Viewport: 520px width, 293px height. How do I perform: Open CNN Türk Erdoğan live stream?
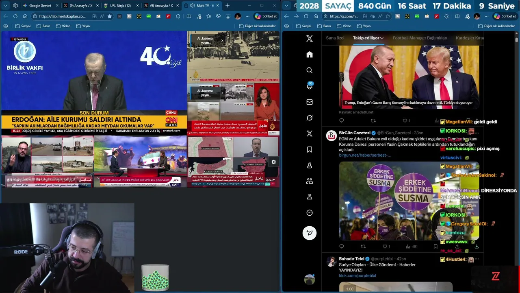point(94,83)
